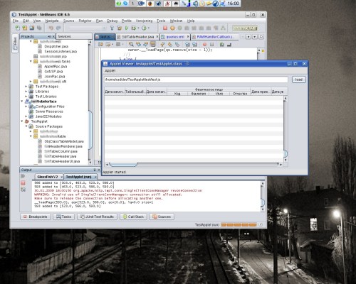Open the File menu
Screen dimensions: 356x284
(x=16, y=21)
